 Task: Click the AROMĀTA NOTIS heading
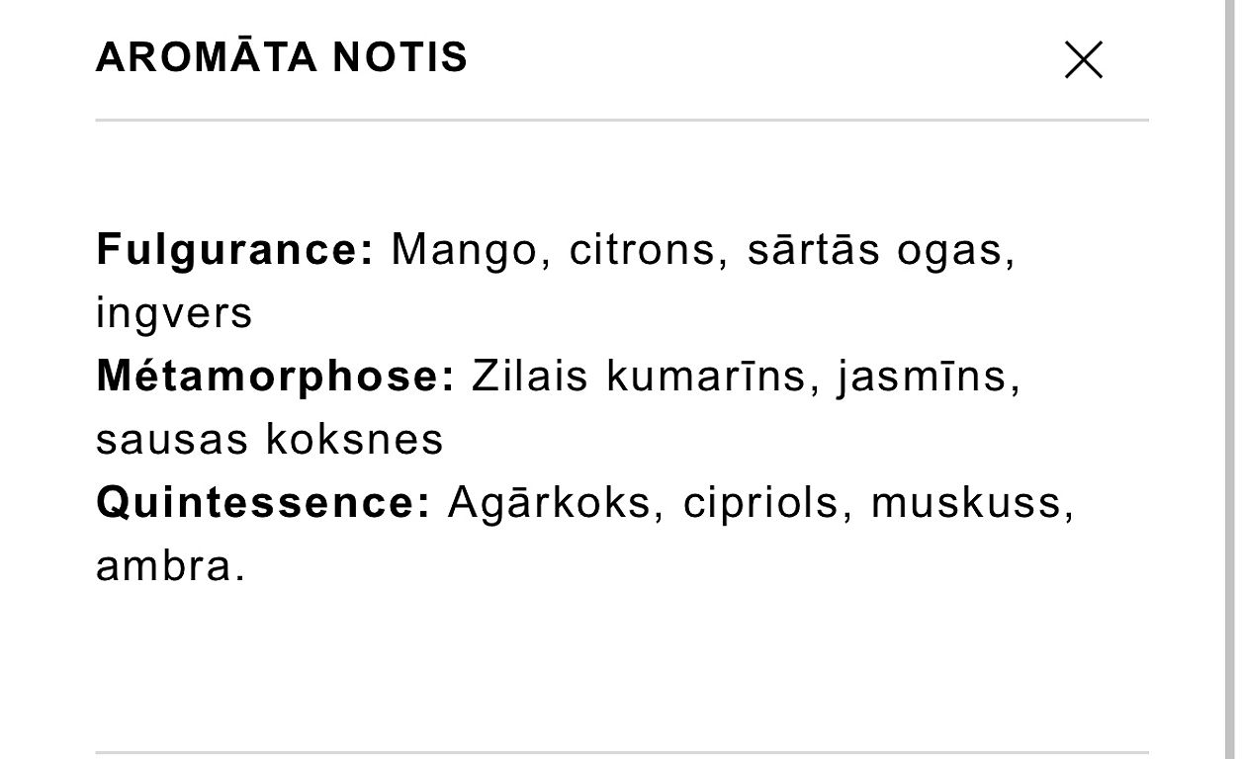[282, 57]
